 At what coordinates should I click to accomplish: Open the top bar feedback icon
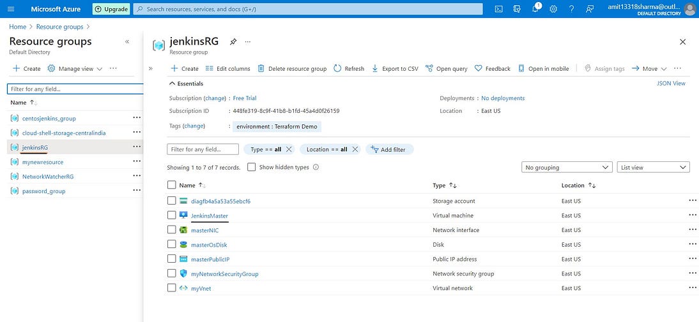[x=590, y=9]
